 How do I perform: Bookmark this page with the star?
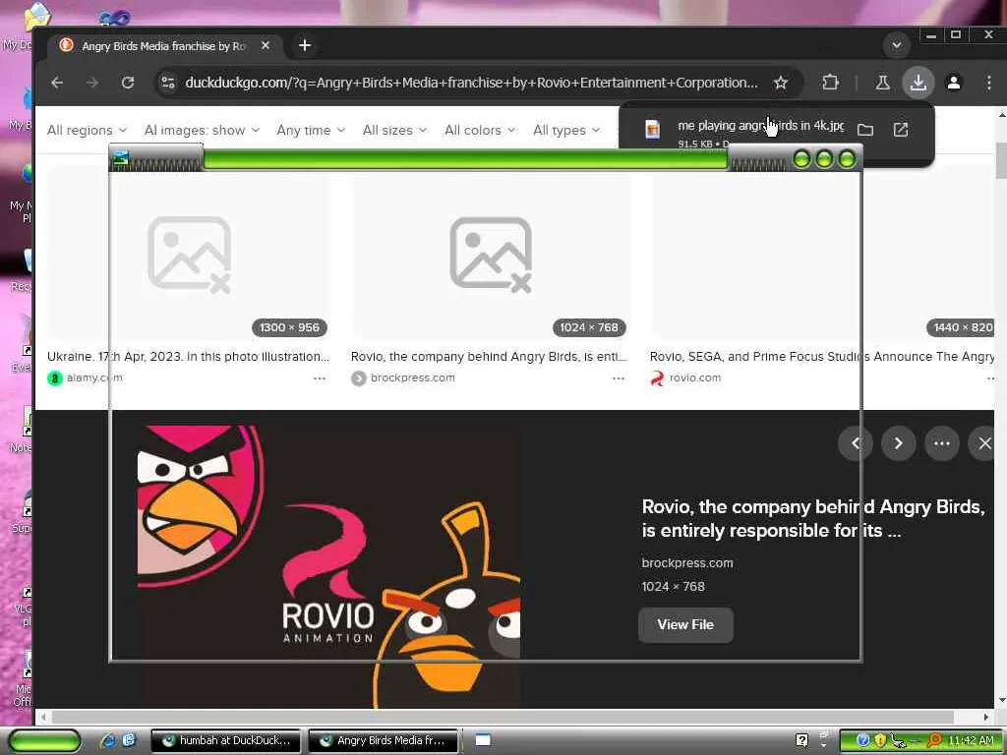pyautogui.click(x=780, y=83)
